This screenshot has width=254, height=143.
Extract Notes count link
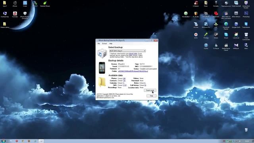(x=145, y=83)
